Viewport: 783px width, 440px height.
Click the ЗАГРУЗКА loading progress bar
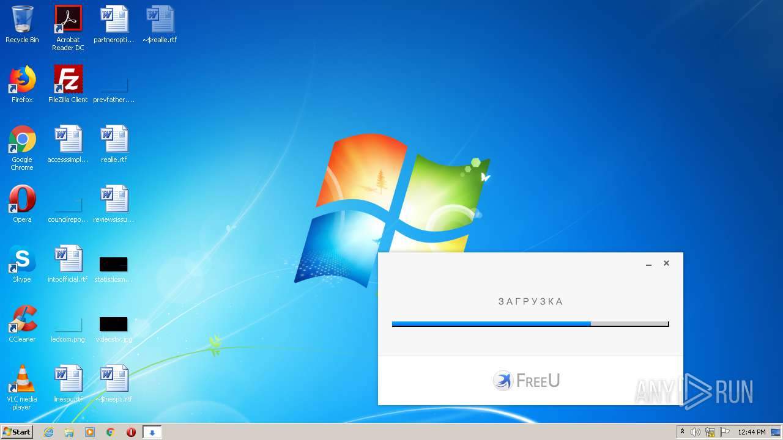click(530, 324)
